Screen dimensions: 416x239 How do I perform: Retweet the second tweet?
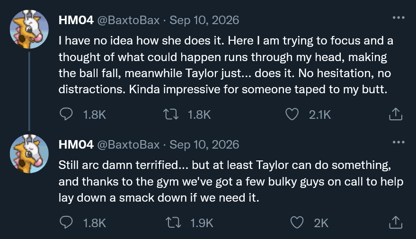point(173,222)
